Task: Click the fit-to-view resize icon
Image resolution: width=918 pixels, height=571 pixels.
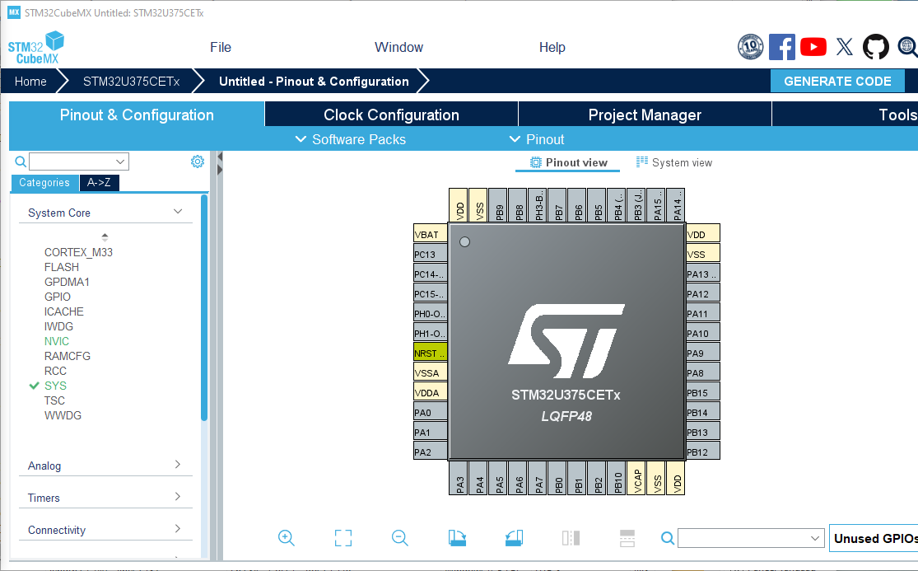Action: (343, 537)
